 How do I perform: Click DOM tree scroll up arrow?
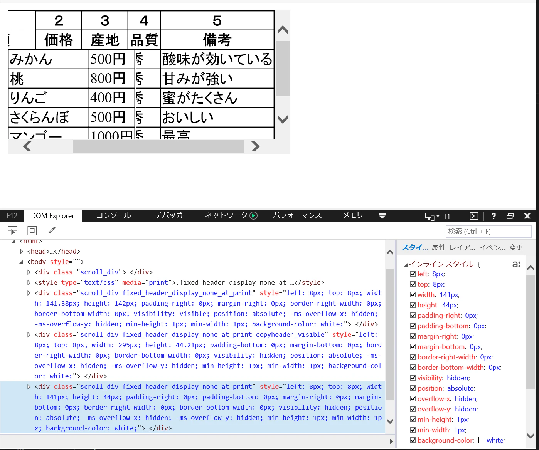click(x=390, y=252)
